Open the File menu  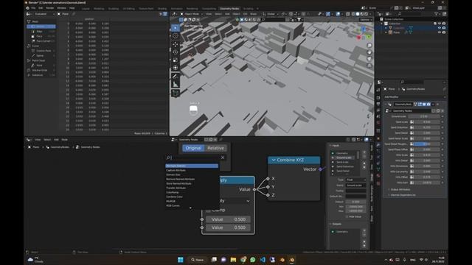(33, 8)
